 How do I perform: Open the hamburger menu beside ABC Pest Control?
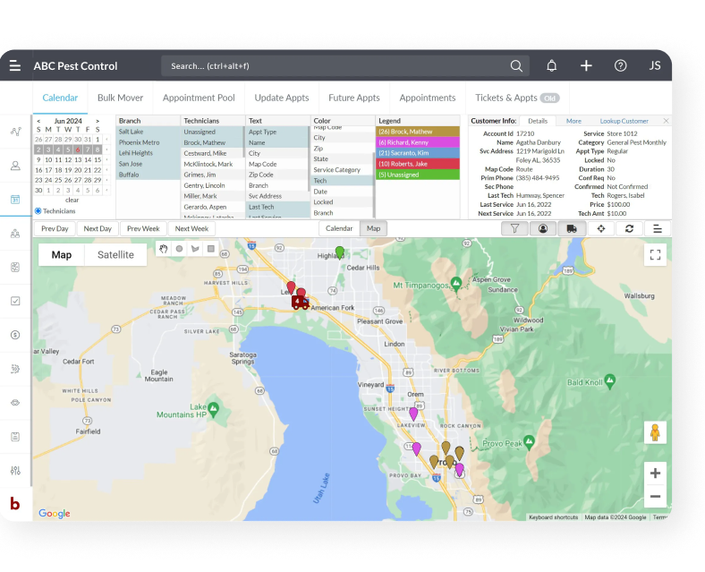15,65
